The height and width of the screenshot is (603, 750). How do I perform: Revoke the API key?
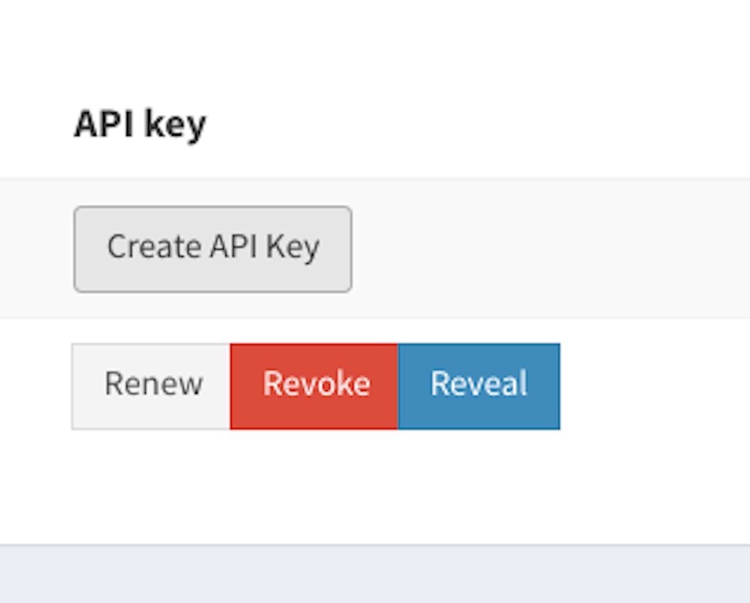coord(314,386)
